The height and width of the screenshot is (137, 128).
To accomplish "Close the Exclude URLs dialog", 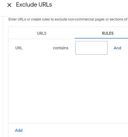I will pos(9,5).
